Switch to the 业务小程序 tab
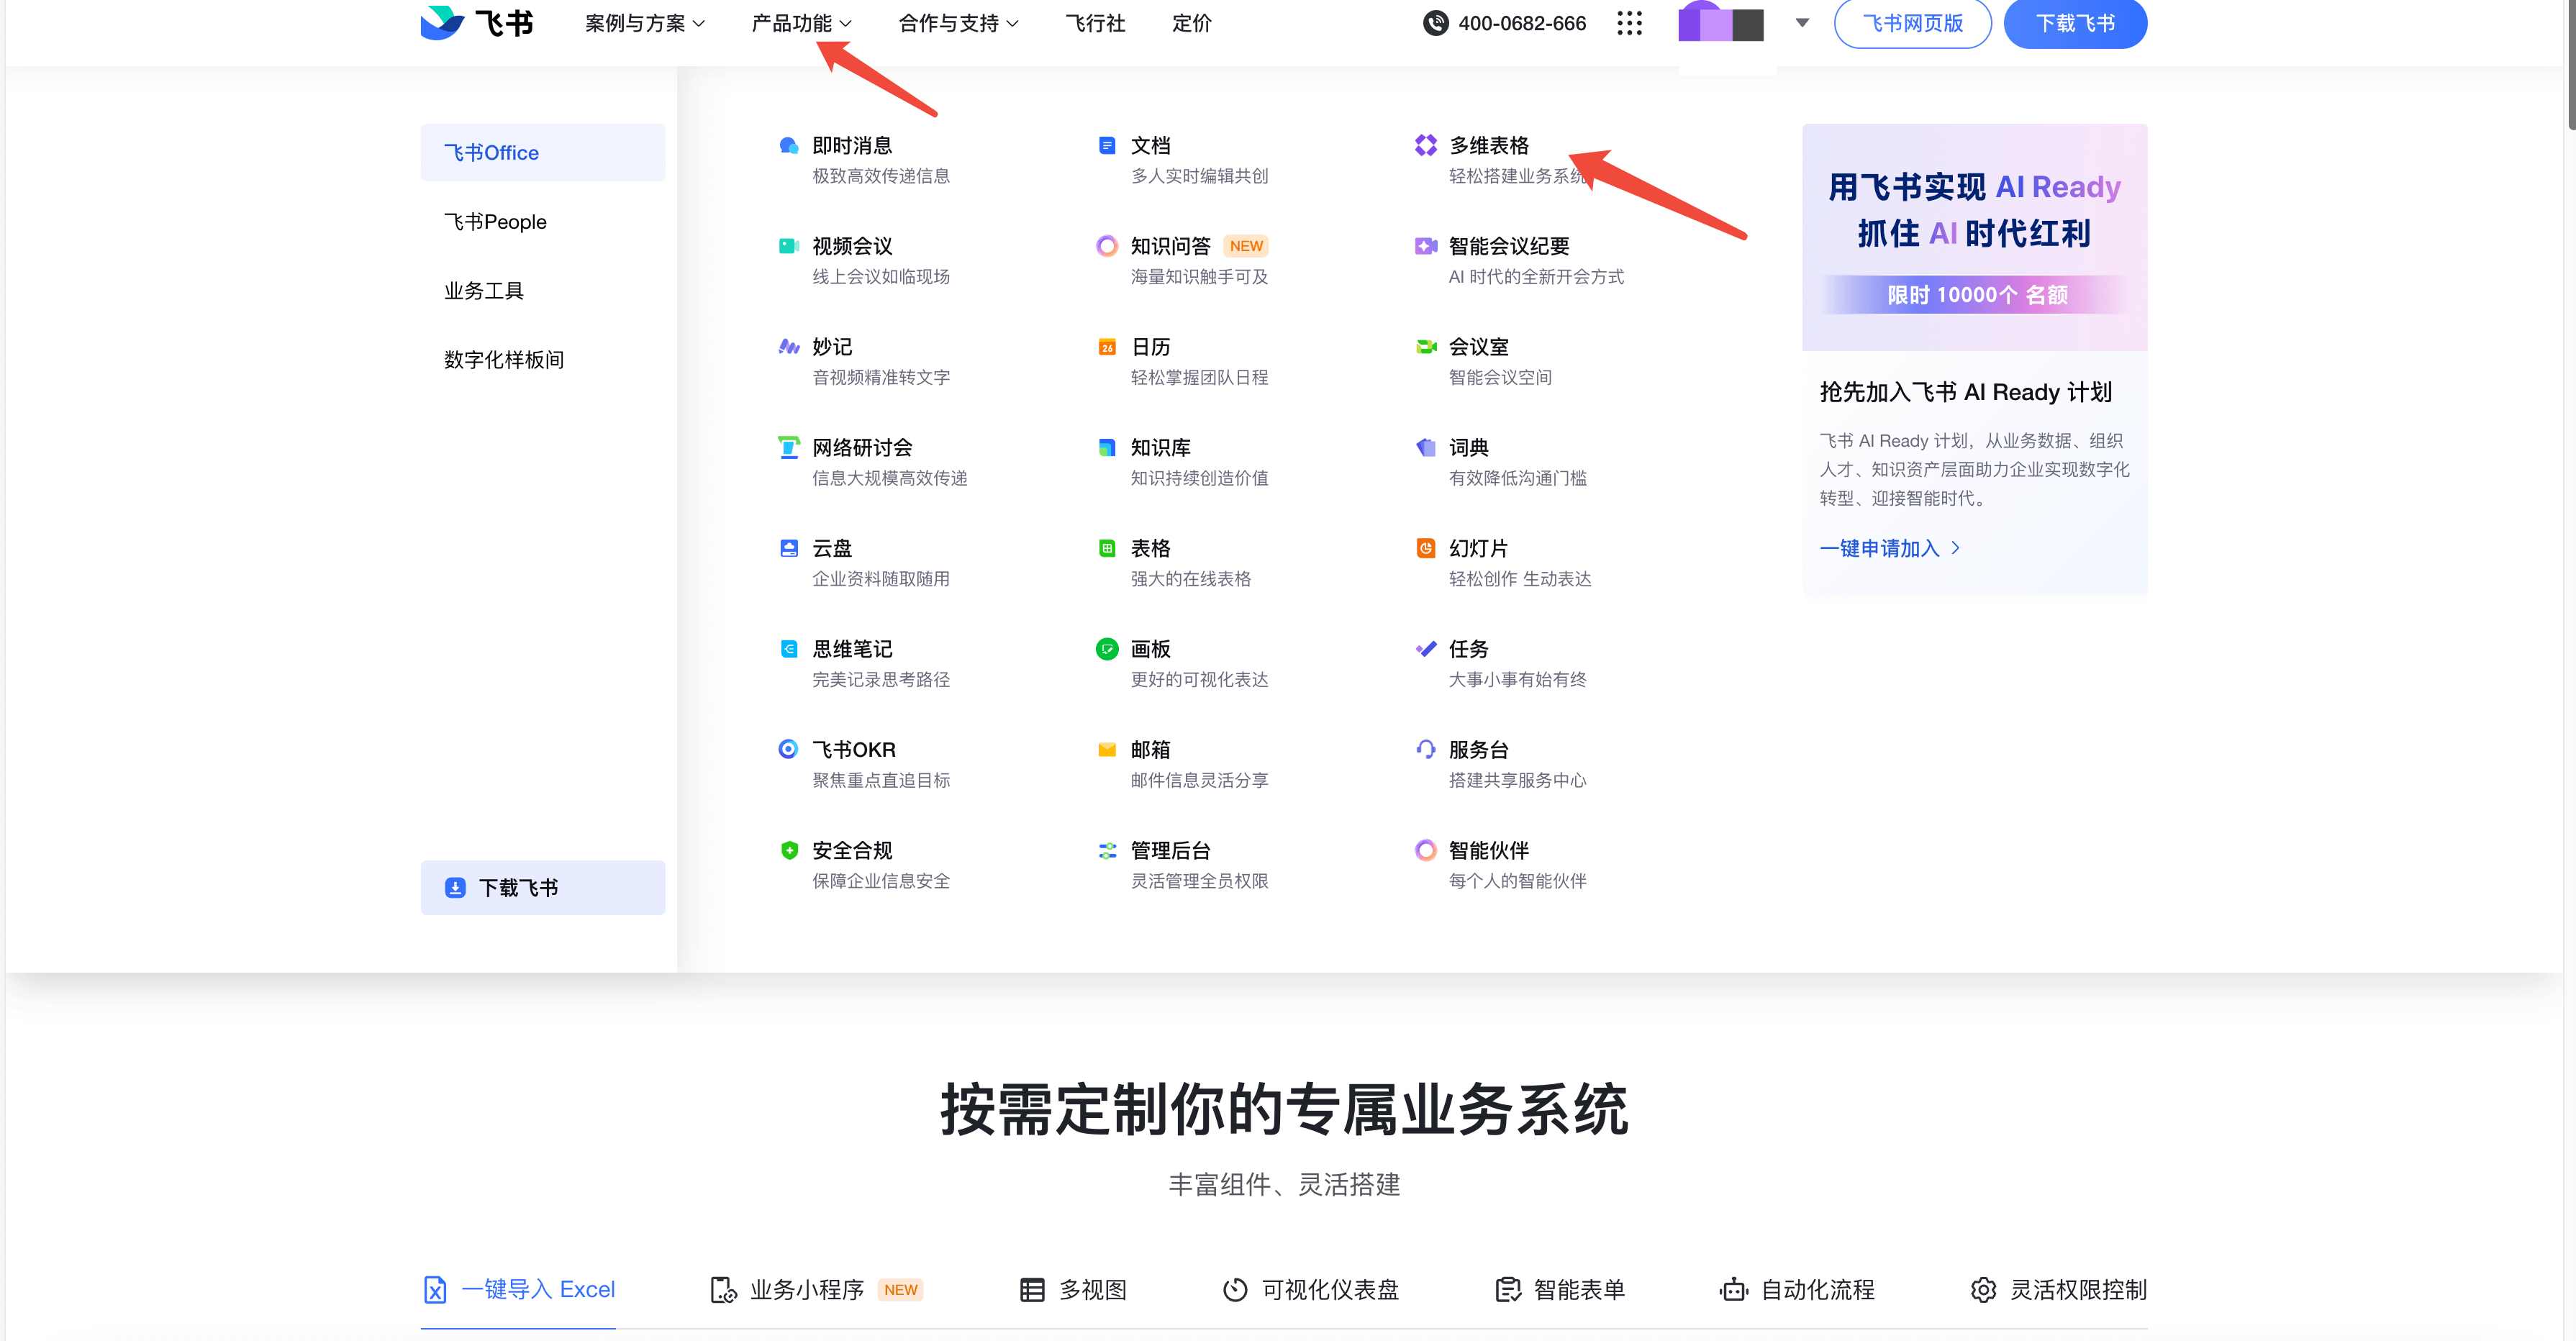 [x=815, y=1290]
